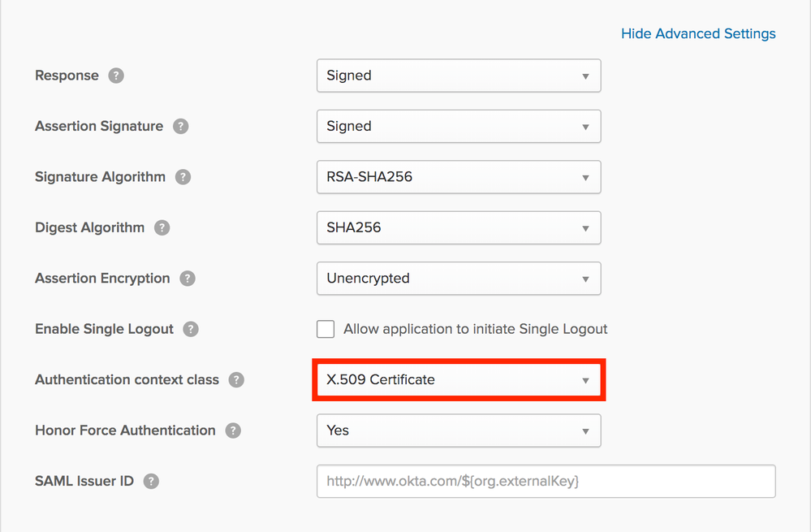Click the Assertion Signature help icon

180,126
